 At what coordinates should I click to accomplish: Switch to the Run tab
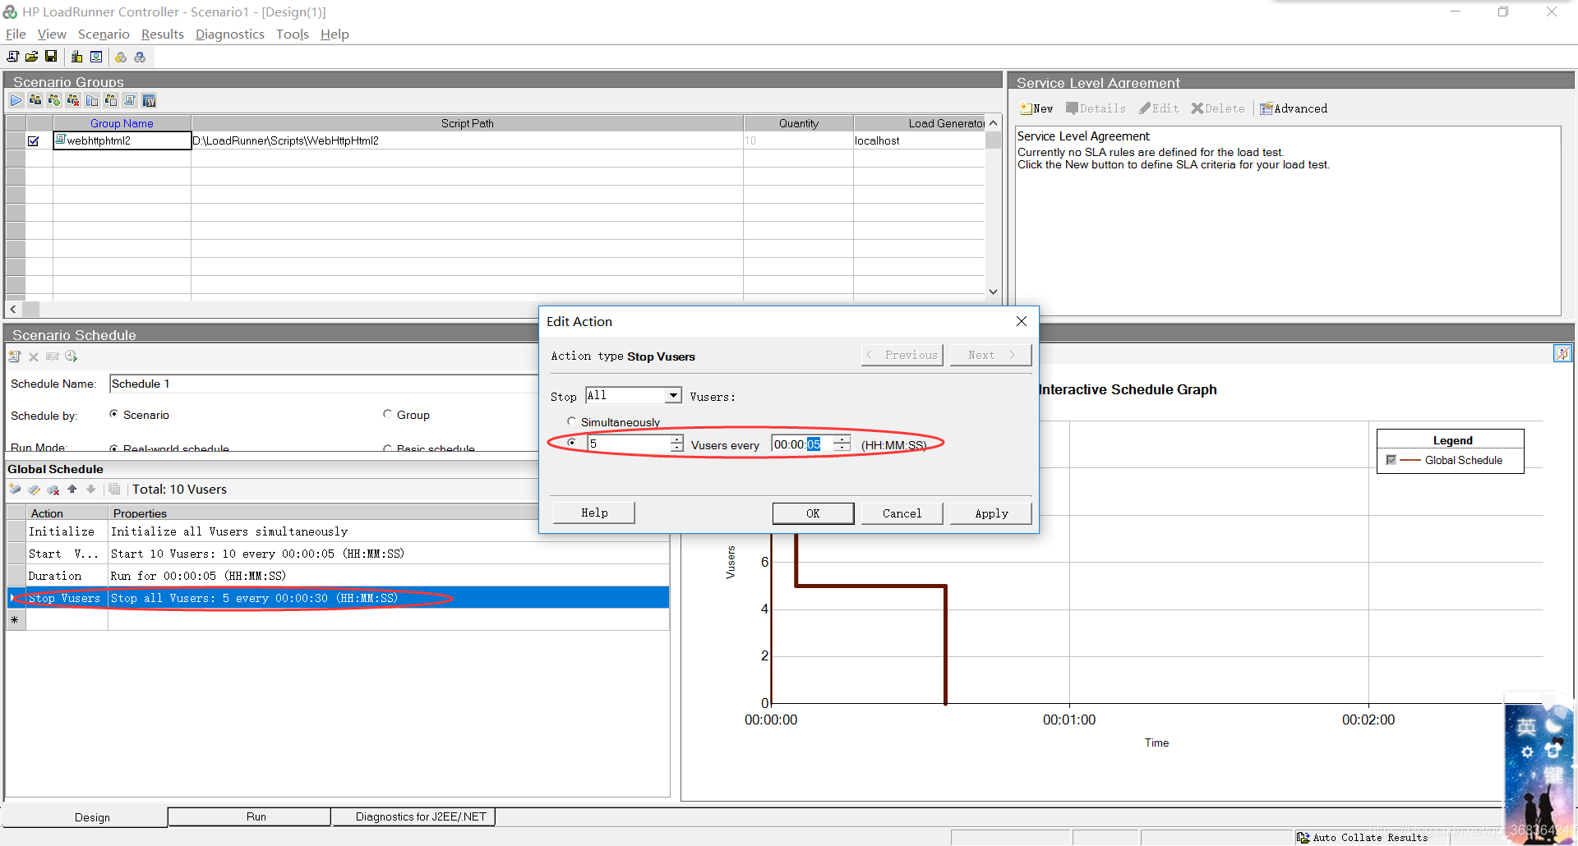click(x=249, y=816)
